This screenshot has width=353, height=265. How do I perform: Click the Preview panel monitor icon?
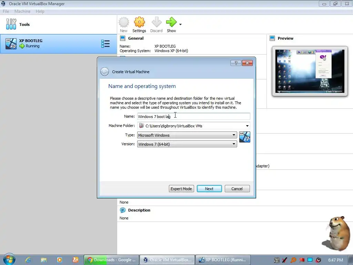coord(272,38)
